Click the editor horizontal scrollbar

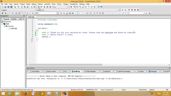(x=65, y=65)
